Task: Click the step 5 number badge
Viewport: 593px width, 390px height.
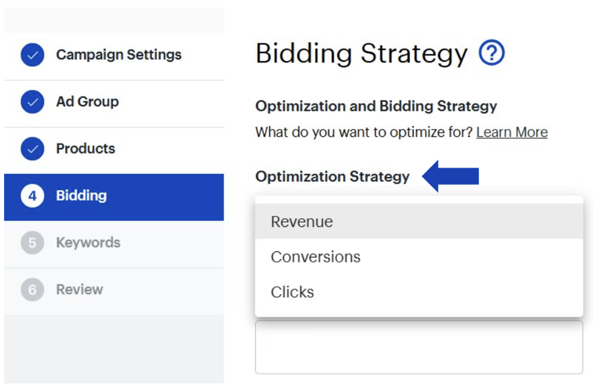Action: (32, 243)
